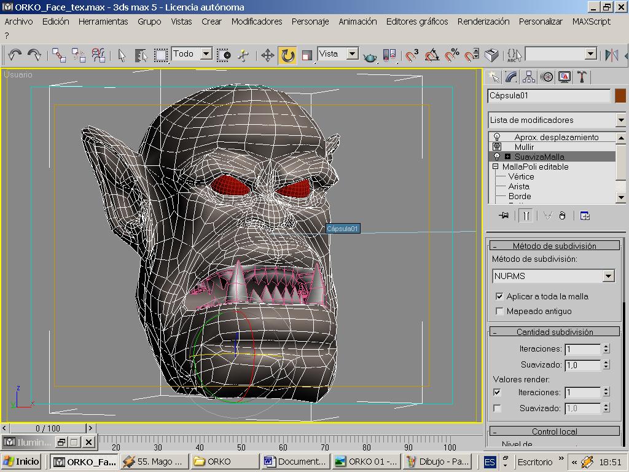Viewport: 629px width, 472px height.
Task: Click the rectangular selection region icon
Action: click(161, 55)
